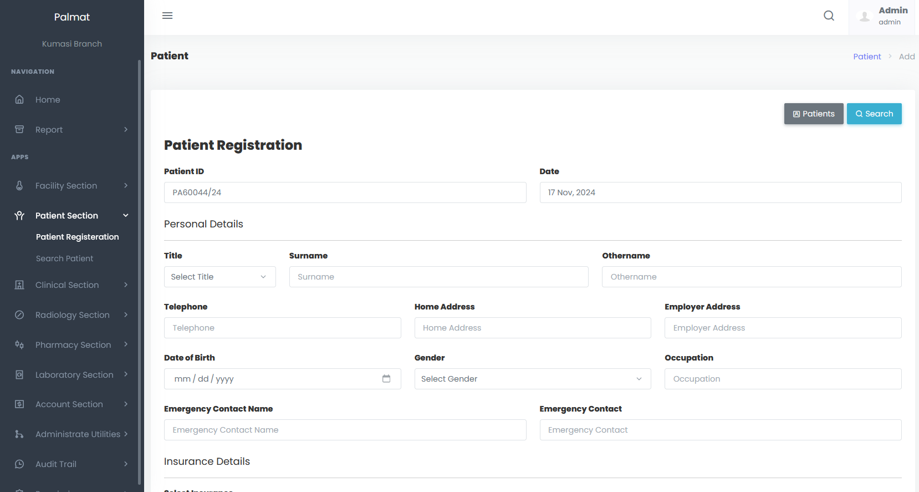Click the hamburger menu icon
This screenshot has width=919, height=492.
click(167, 16)
